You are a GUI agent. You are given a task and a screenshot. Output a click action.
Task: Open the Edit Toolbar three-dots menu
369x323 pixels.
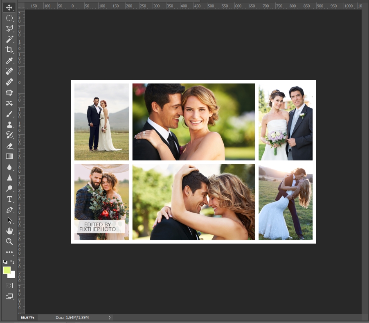pos(9,252)
